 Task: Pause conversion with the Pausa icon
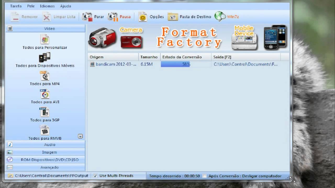[113, 17]
